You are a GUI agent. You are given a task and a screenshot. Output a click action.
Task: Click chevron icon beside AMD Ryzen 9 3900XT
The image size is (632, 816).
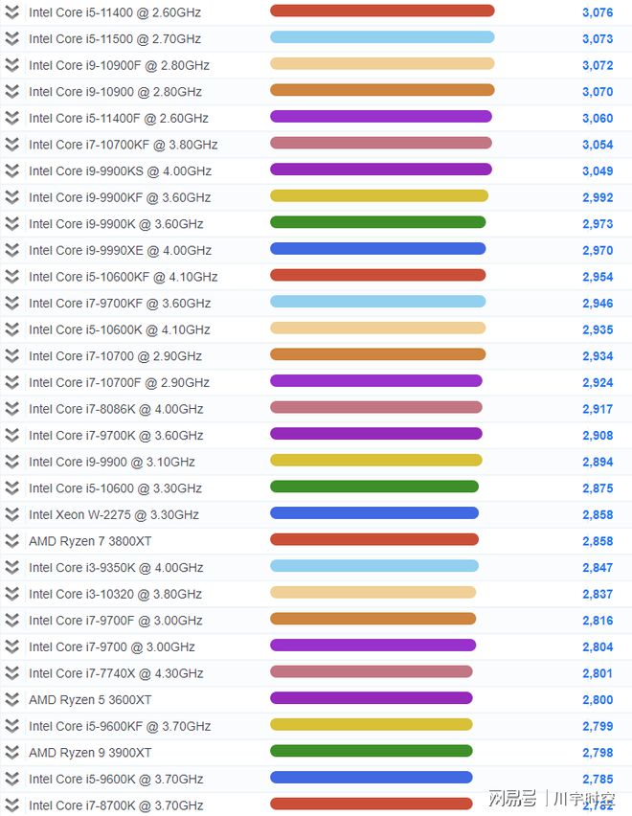11,753
